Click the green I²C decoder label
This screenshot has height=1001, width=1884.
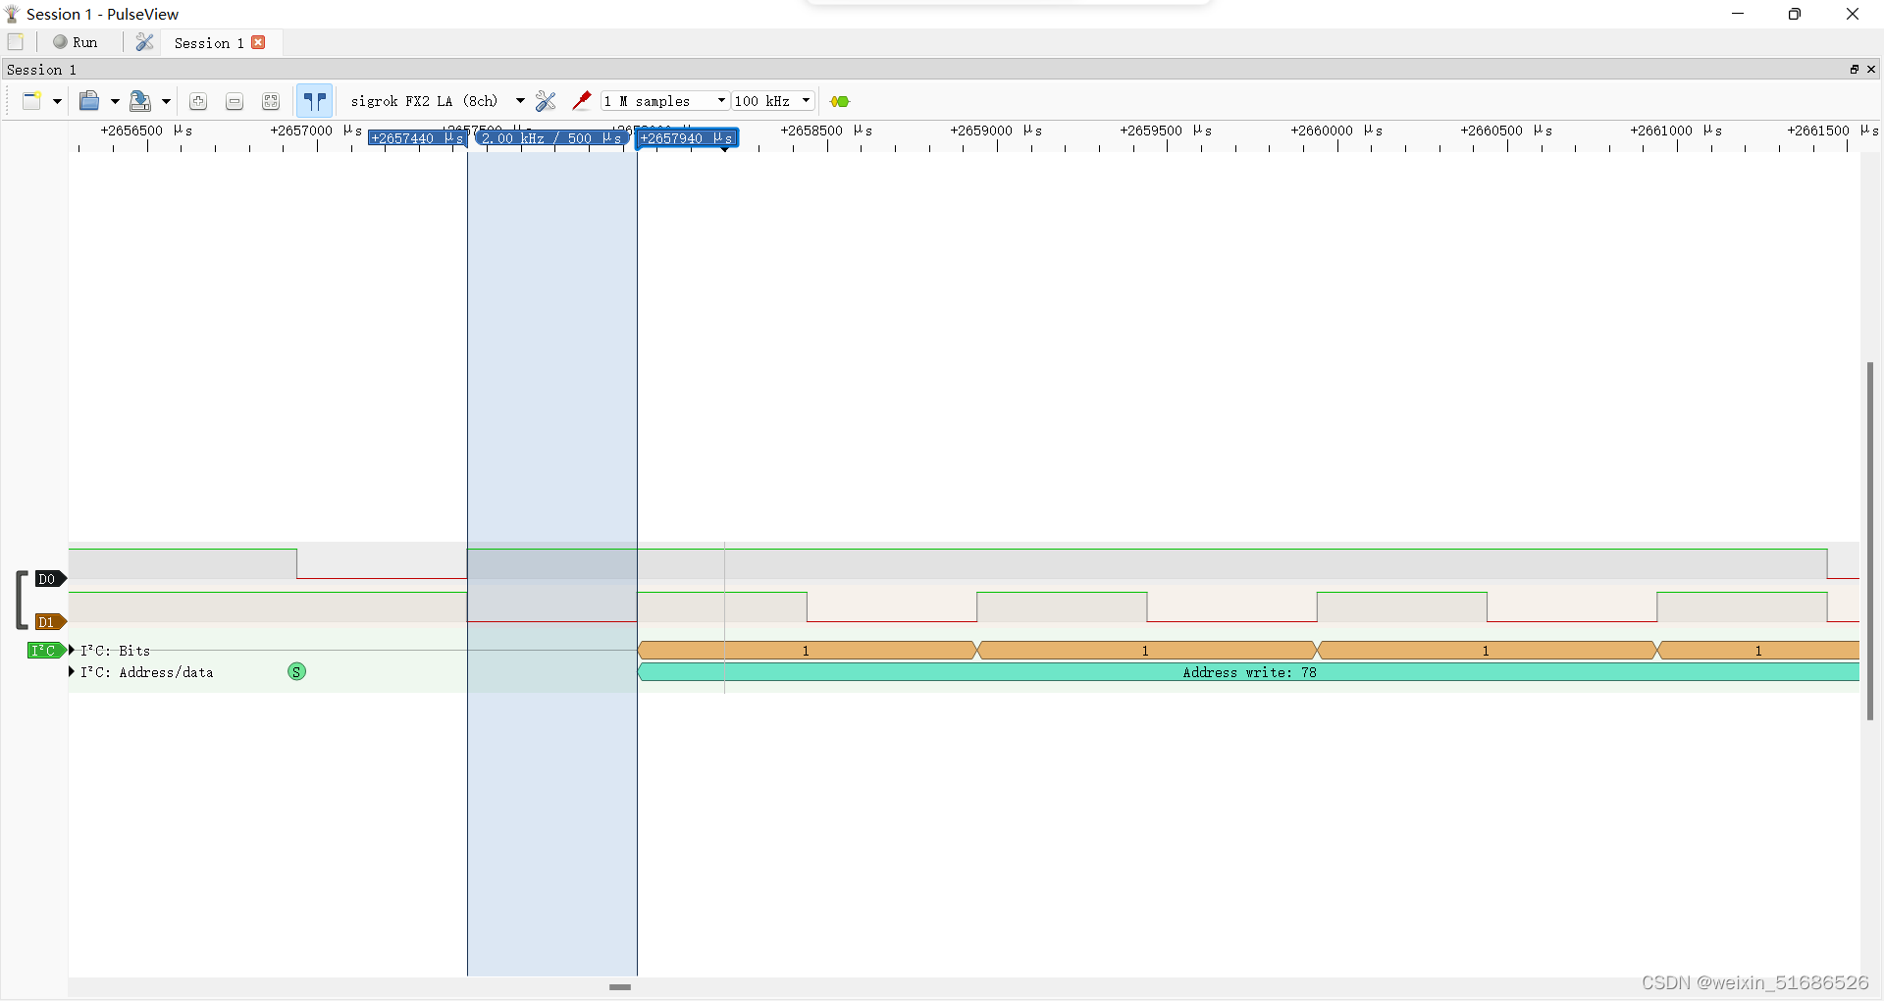(x=45, y=650)
